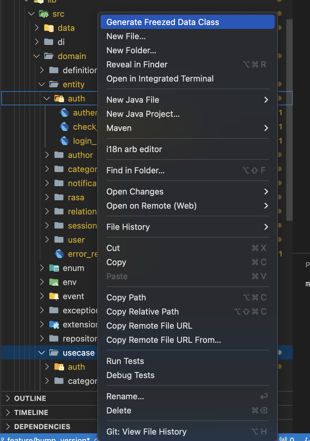
Task: Click the event folder icon
Action: tap(54, 296)
